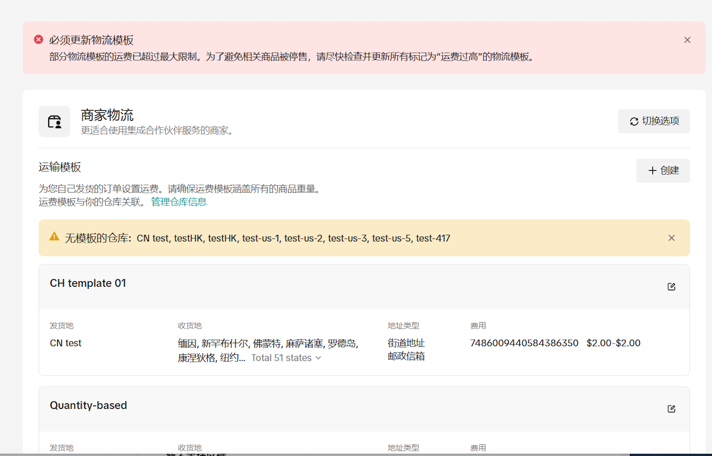This screenshot has height=456, width=712.
Task: Select the Quantity-based template title
Action: point(89,406)
